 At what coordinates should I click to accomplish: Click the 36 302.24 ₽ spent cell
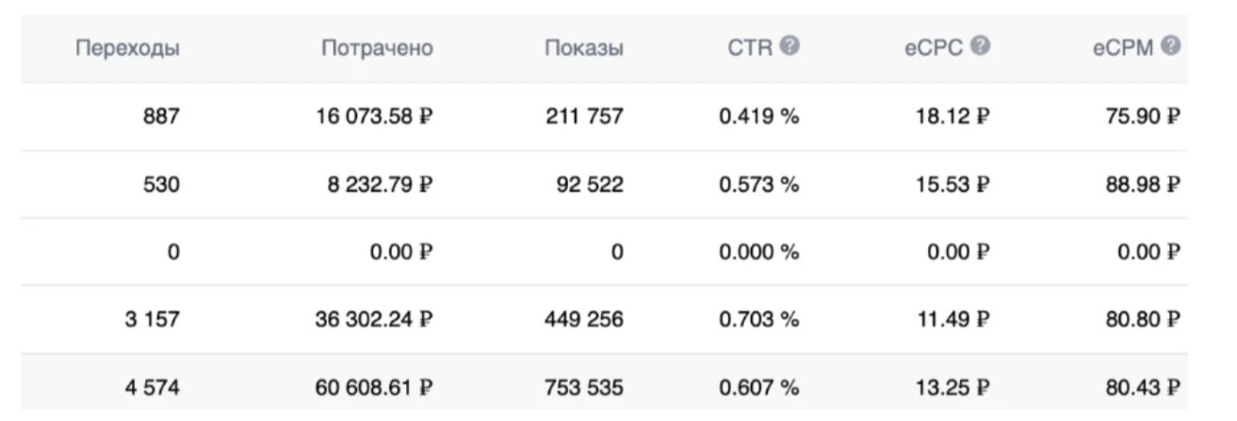pyautogui.click(x=375, y=319)
